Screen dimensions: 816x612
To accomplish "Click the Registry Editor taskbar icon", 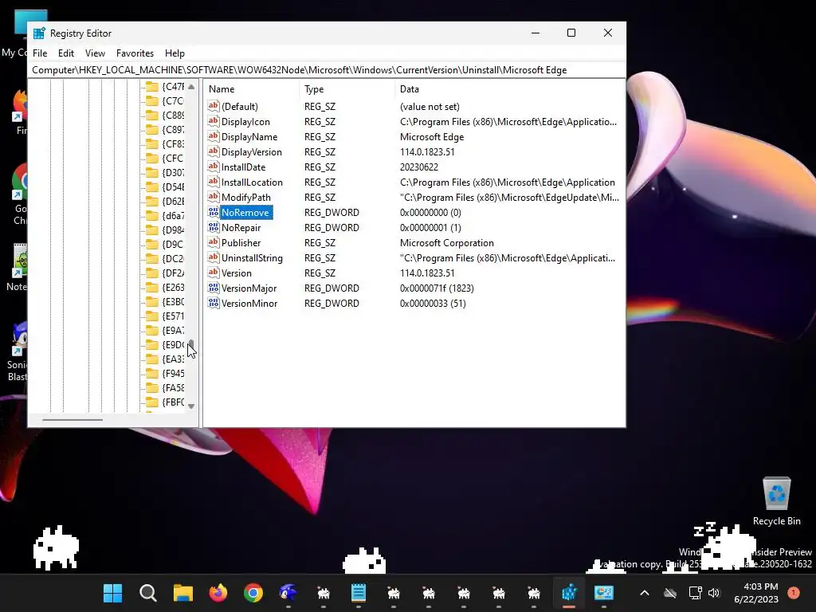I will point(569,593).
